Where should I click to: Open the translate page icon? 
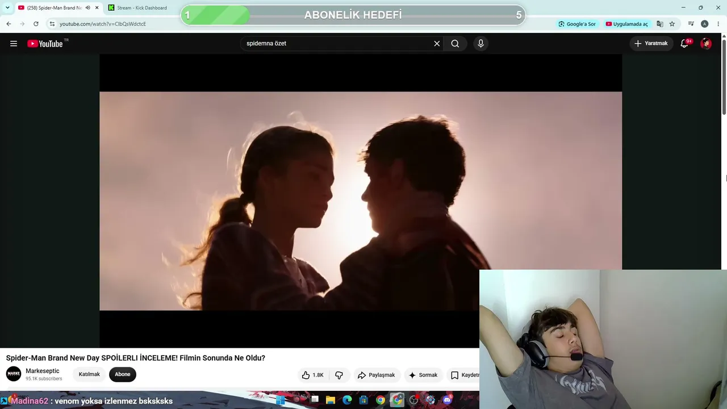(x=660, y=24)
